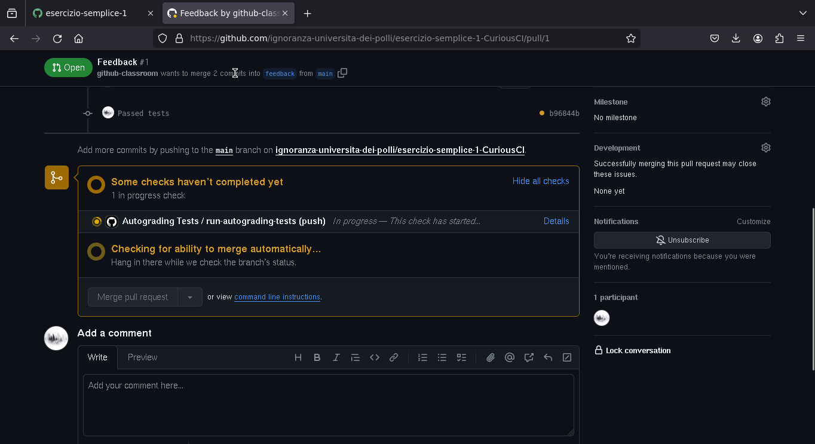Open the Firefox hamburger menu
Screen dimensions: 815x444
click(801, 38)
